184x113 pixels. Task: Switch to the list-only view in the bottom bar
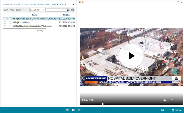67,110
